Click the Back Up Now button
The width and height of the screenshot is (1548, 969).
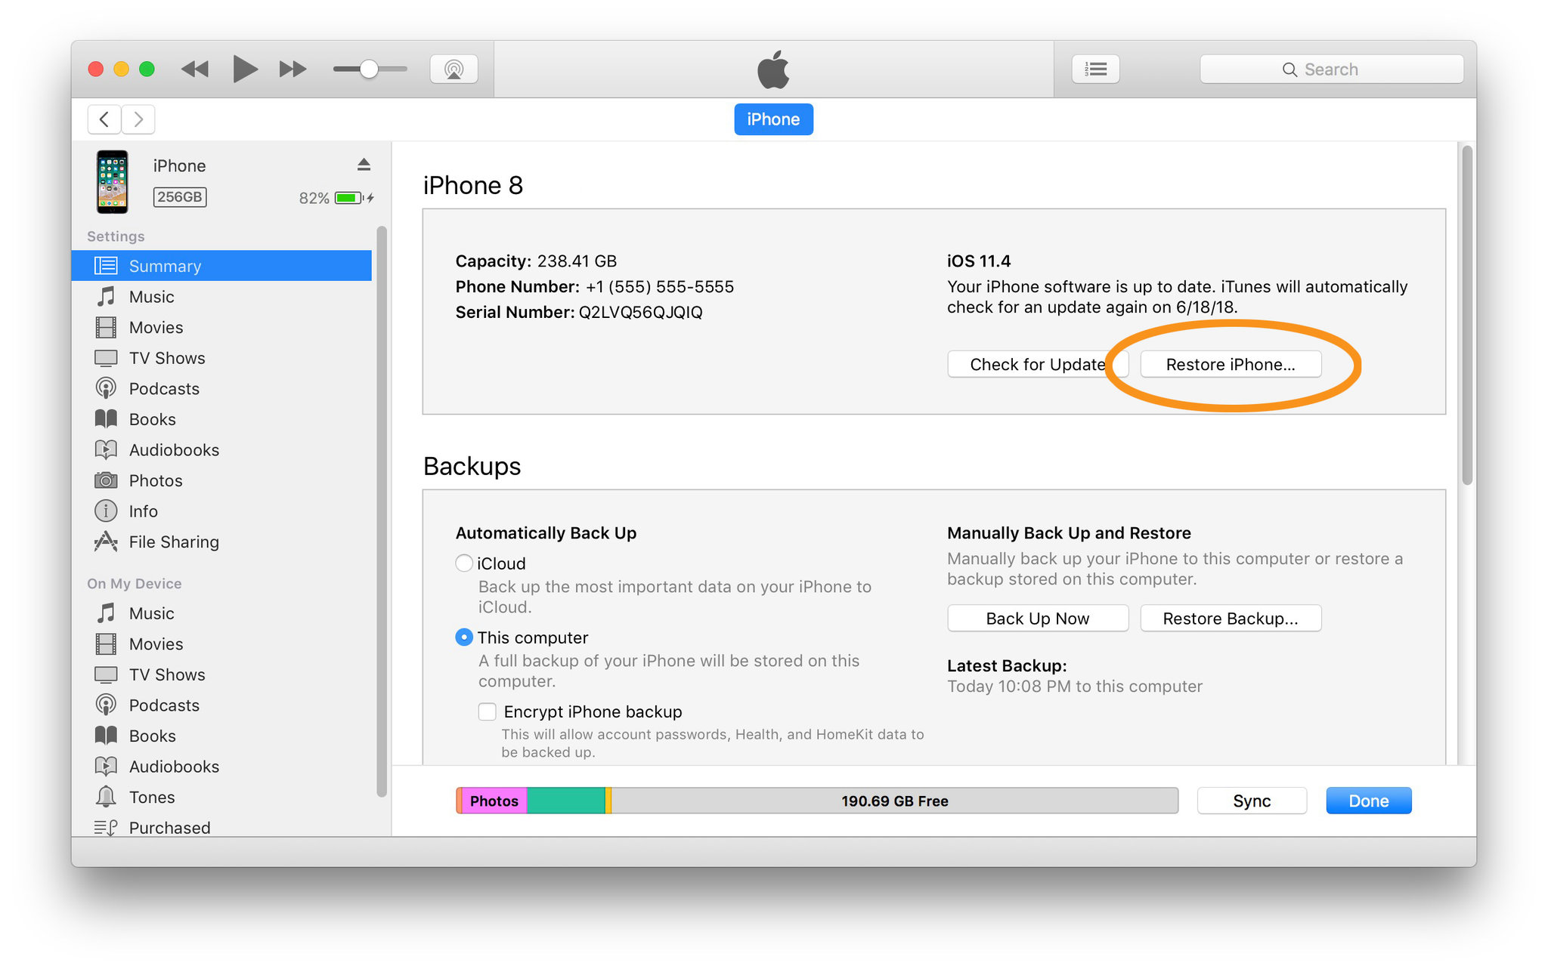pos(1036,619)
